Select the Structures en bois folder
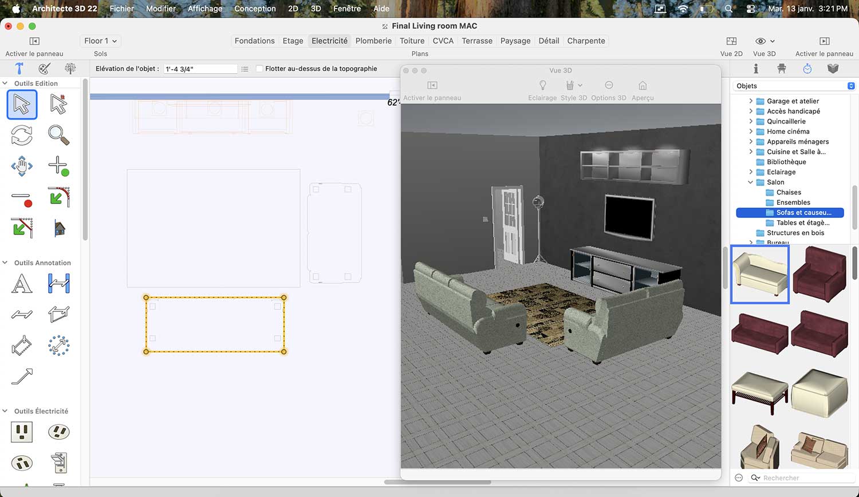Image resolution: width=859 pixels, height=497 pixels. click(x=790, y=233)
